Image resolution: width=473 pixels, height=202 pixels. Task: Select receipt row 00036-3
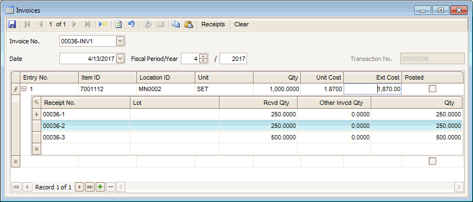(x=247, y=138)
